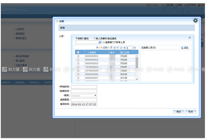Select the 按部门查找 radio button
This screenshot has width=207, height=139.
click(77, 38)
